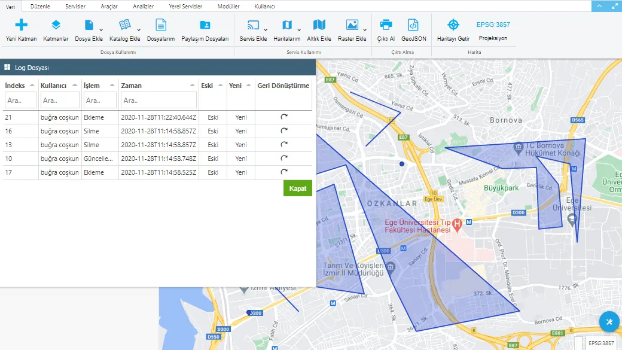Viewport: 622px width, 350px height.
Task: Revert the log entry with index 13
Action: pyautogui.click(x=284, y=145)
